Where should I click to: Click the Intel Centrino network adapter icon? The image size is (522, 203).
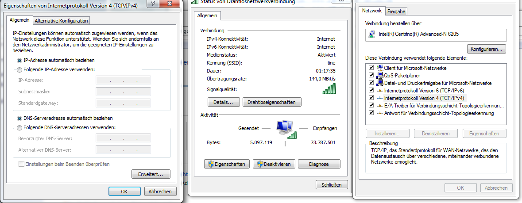tap(371, 34)
